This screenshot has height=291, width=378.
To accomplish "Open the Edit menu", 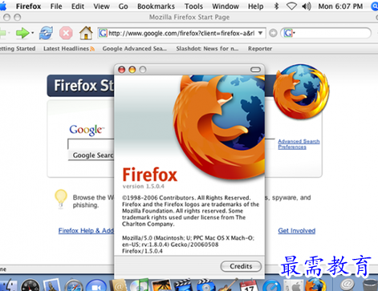I will click(78, 6).
